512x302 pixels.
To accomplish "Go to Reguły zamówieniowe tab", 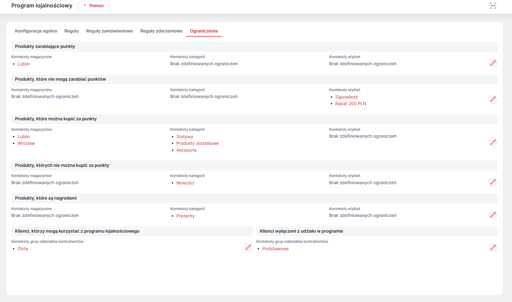I will tap(110, 31).
